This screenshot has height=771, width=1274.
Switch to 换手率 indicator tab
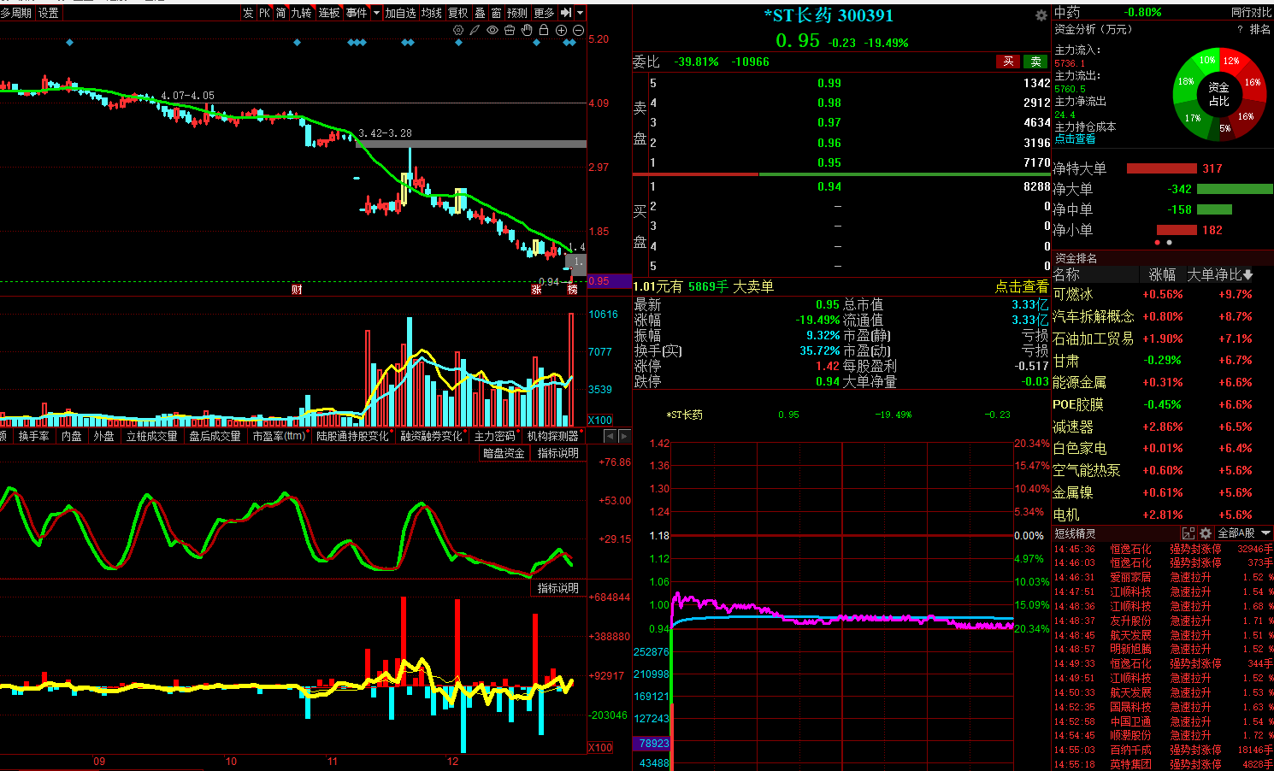coord(33,436)
